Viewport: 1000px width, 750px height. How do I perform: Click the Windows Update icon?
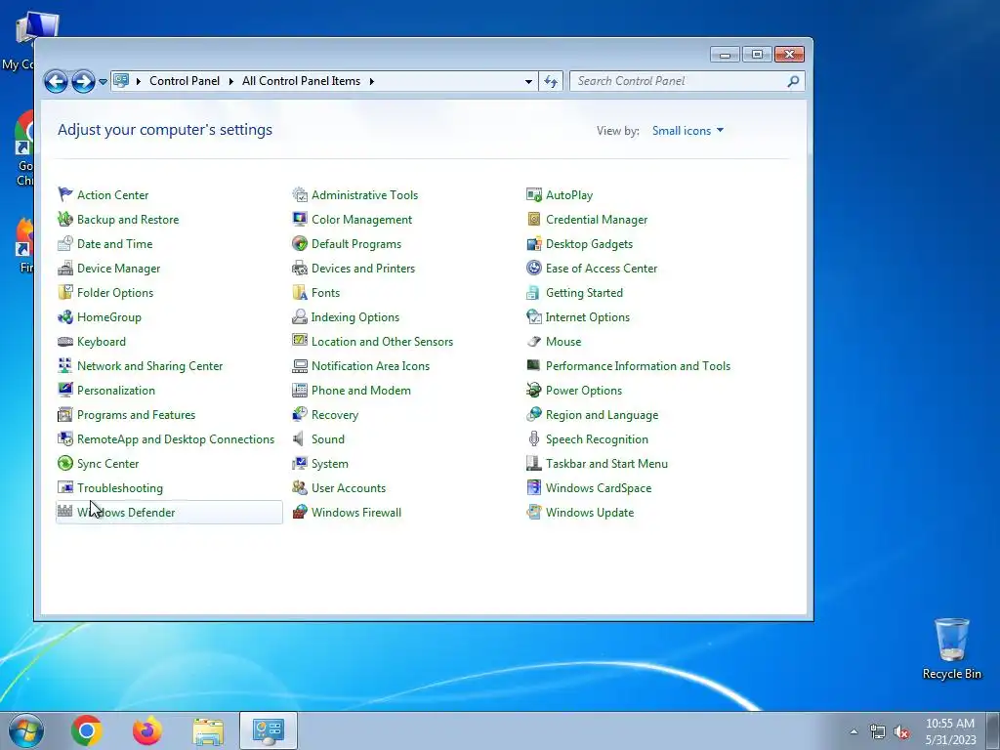click(534, 512)
